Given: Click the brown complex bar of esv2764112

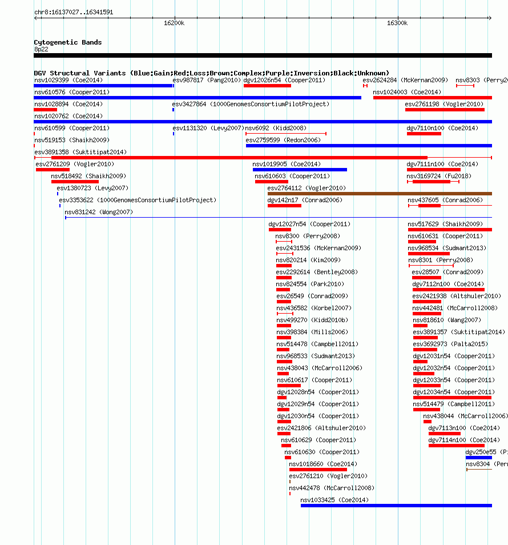Looking at the screenshot, I should click(x=380, y=194).
